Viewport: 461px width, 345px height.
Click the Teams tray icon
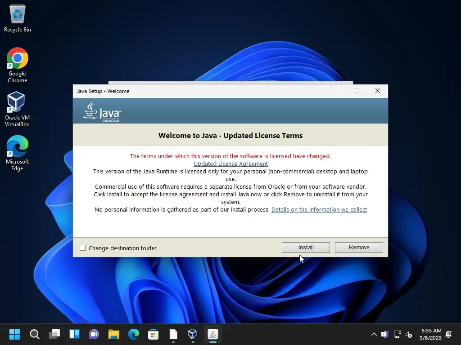[385, 334]
